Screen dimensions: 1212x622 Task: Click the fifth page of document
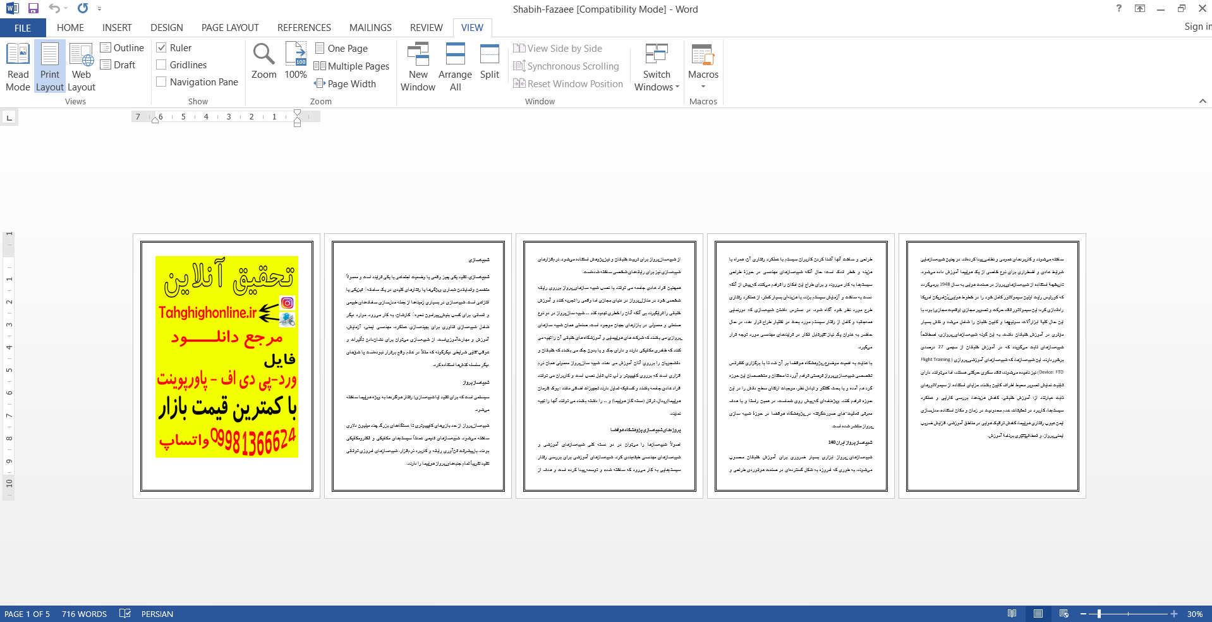pyautogui.click(x=992, y=366)
